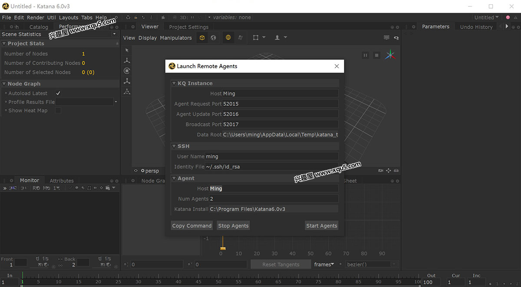The image size is (521, 287).
Task: Close the Launch Remote Agents dialog
Action: tap(337, 66)
